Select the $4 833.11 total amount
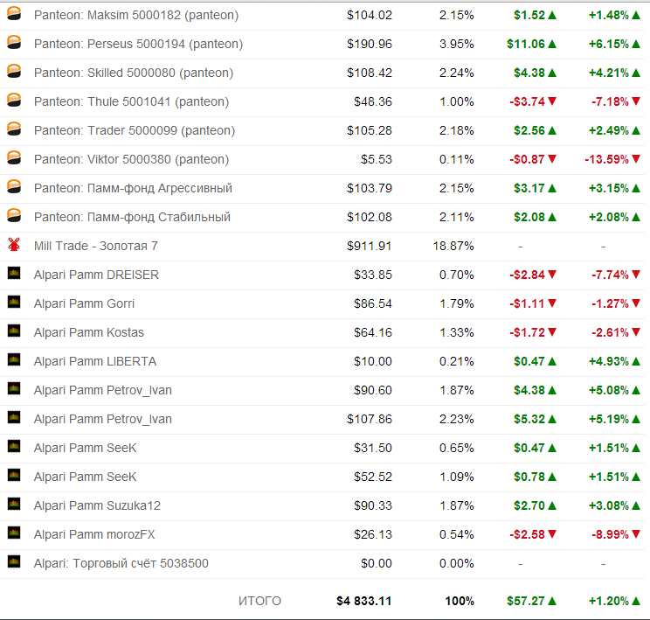650x620 pixels. pyautogui.click(x=364, y=601)
